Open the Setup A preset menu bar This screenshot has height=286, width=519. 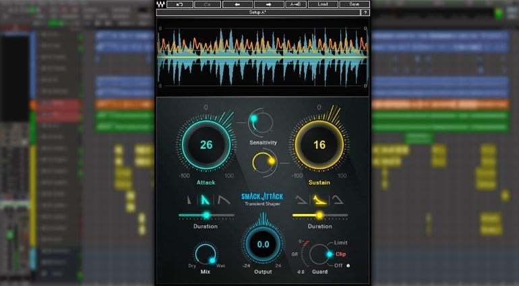point(258,12)
